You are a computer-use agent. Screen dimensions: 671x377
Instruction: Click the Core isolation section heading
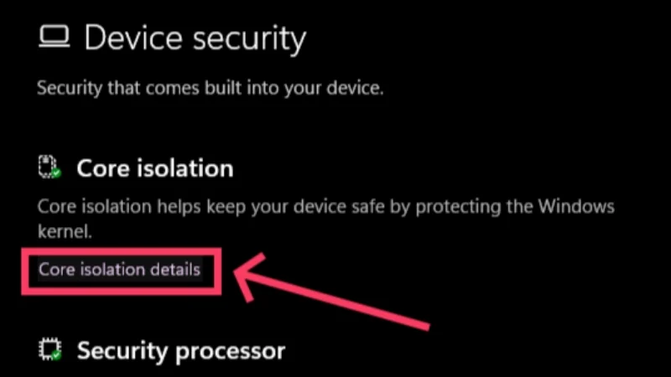click(x=155, y=168)
